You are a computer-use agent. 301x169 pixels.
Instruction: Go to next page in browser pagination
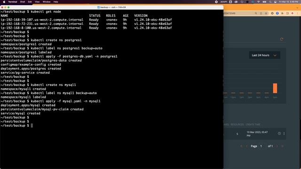coord(277,146)
